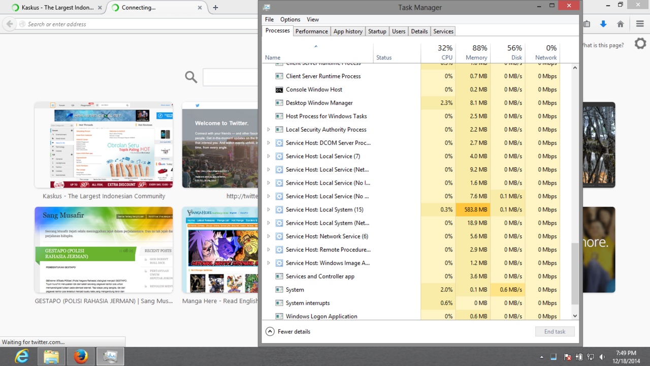Click the Desktop Window Manager process icon
This screenshot has height=366, width=650.
(279, 103)
